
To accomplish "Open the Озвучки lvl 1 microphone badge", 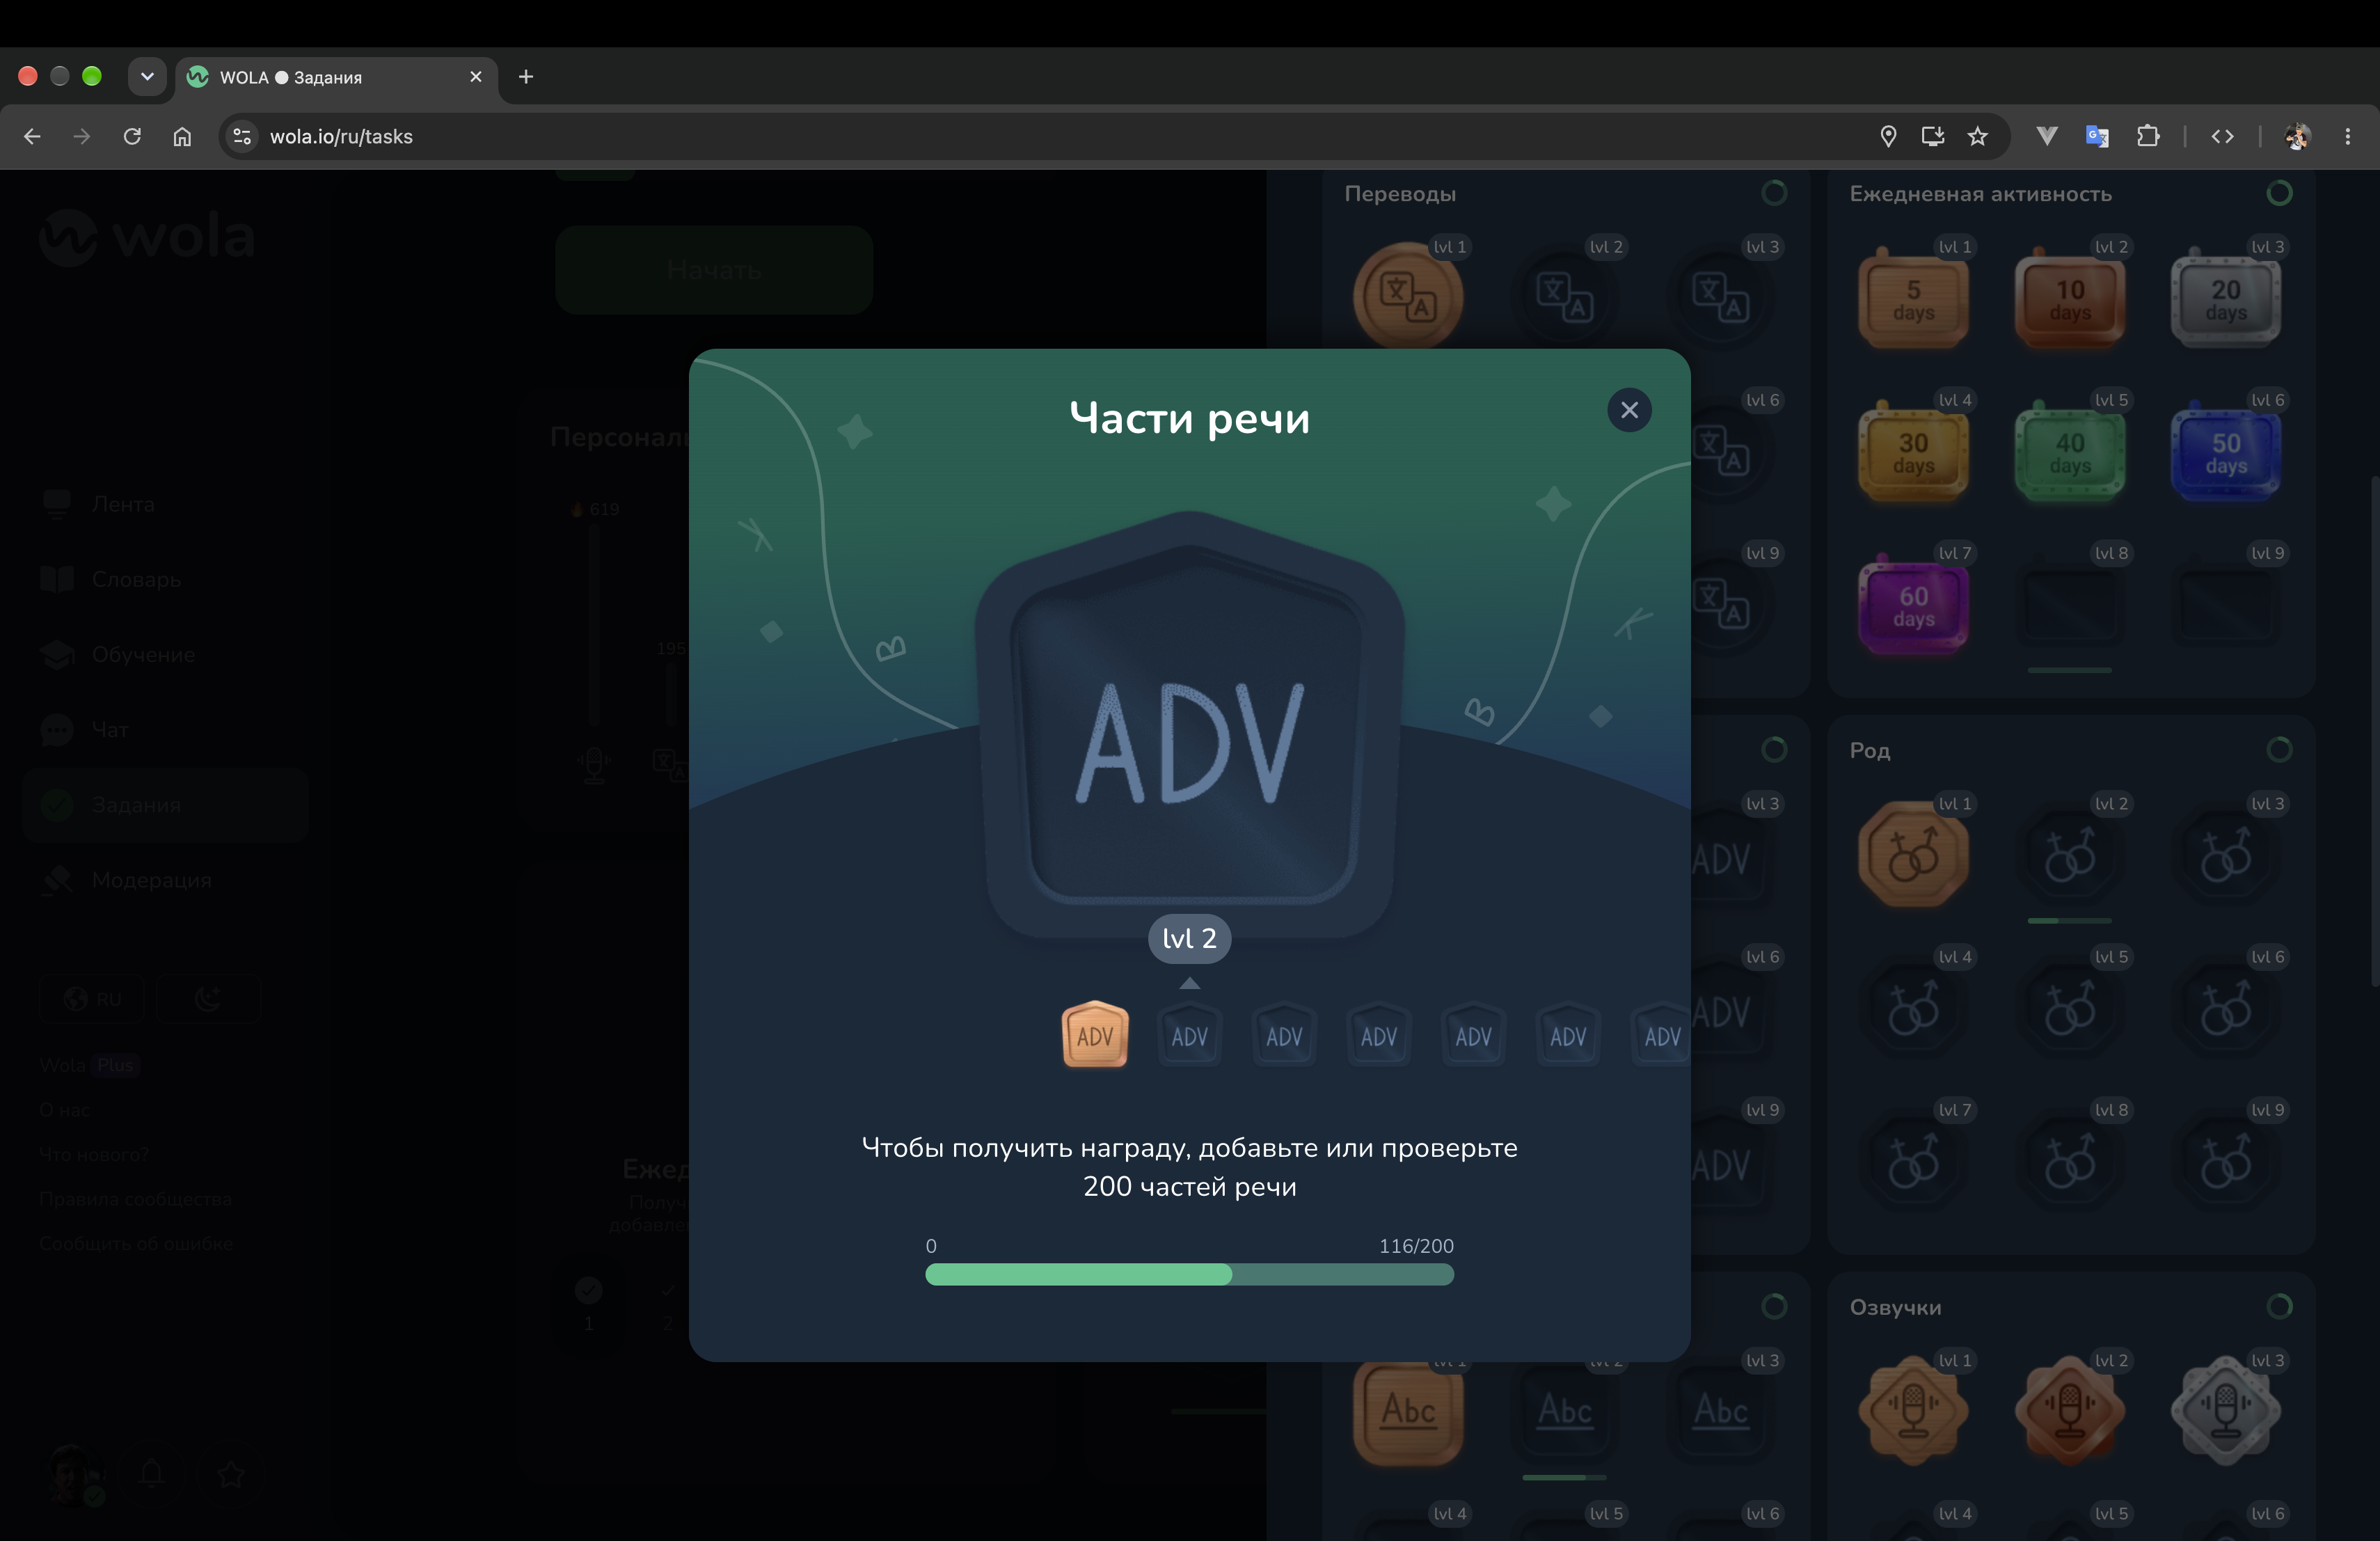I will (1913, 1410).
